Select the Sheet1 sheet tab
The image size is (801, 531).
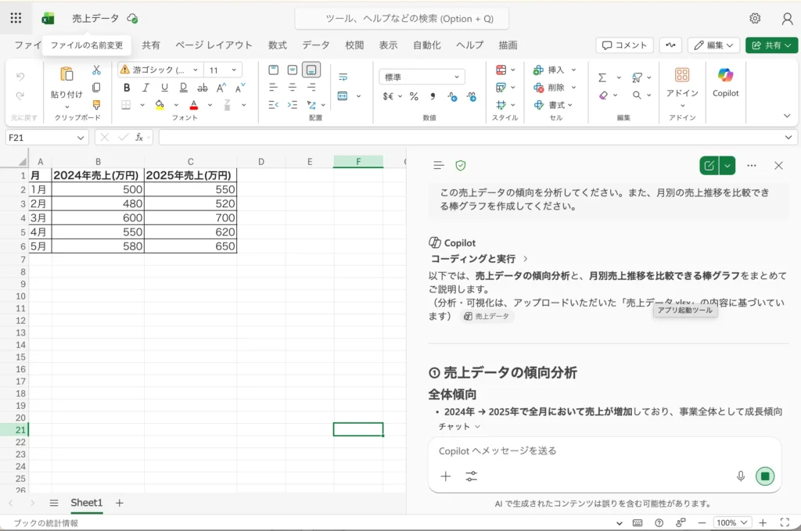[86, 503]
